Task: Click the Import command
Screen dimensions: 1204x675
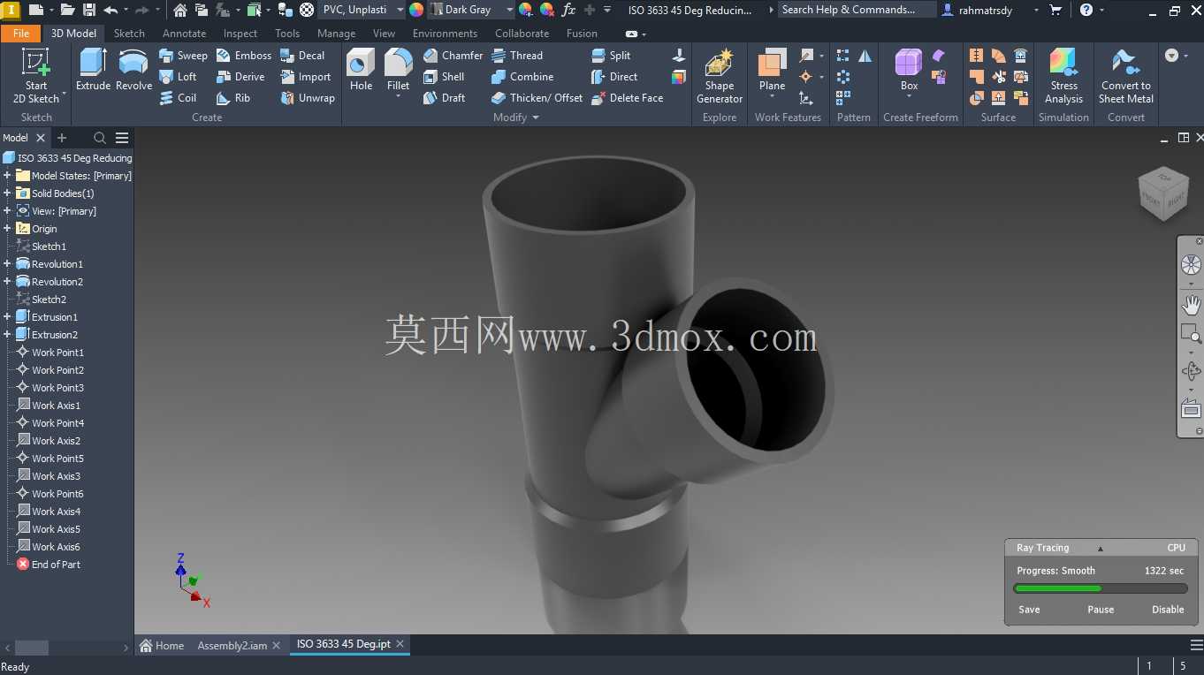Action: (306, 76)
